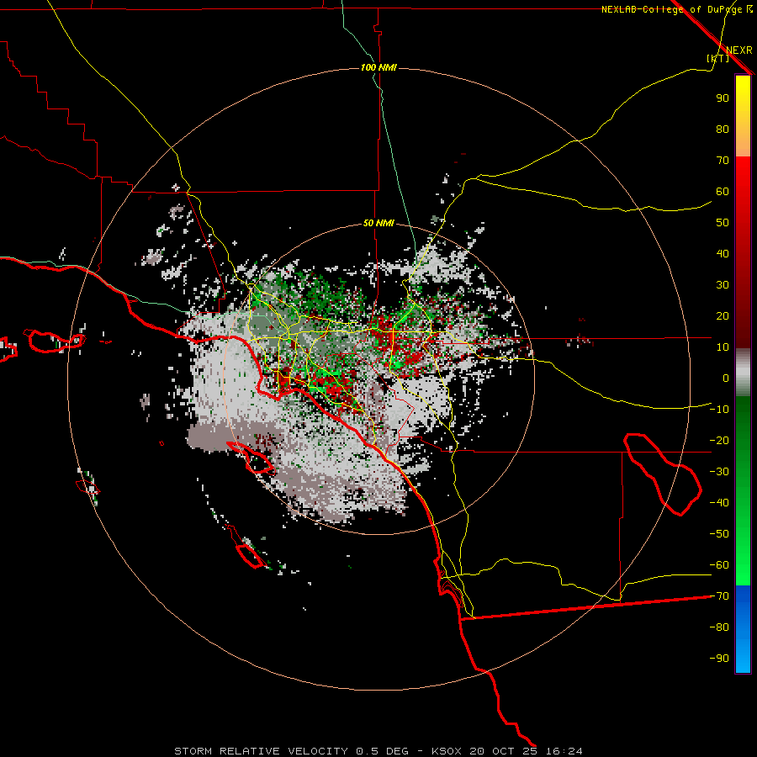Click the NEXR label in upper right corner

739,50
